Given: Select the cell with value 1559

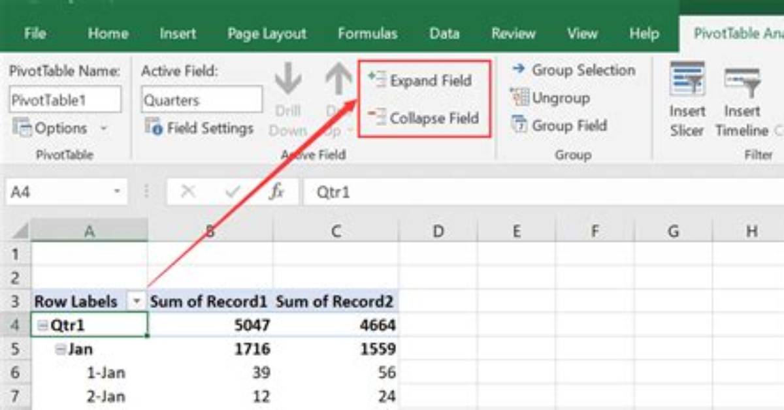Looking at the screenshot, I should tap(336, 349).
